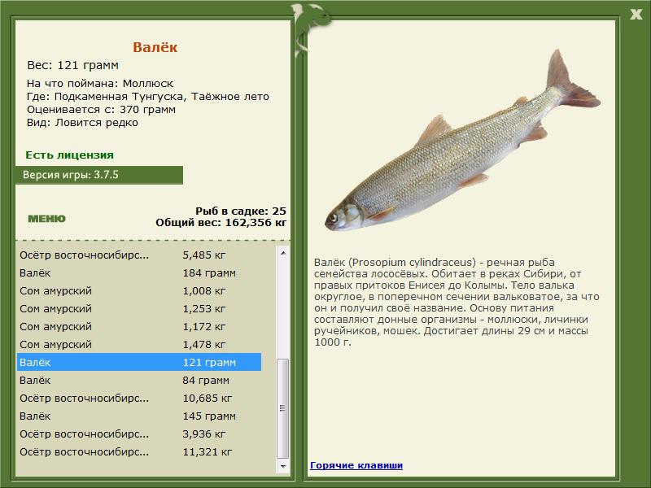Open the Горячие клавиши link
Image resolution: width=651 pixels, height=488 pixels.
tap(356, 465)
